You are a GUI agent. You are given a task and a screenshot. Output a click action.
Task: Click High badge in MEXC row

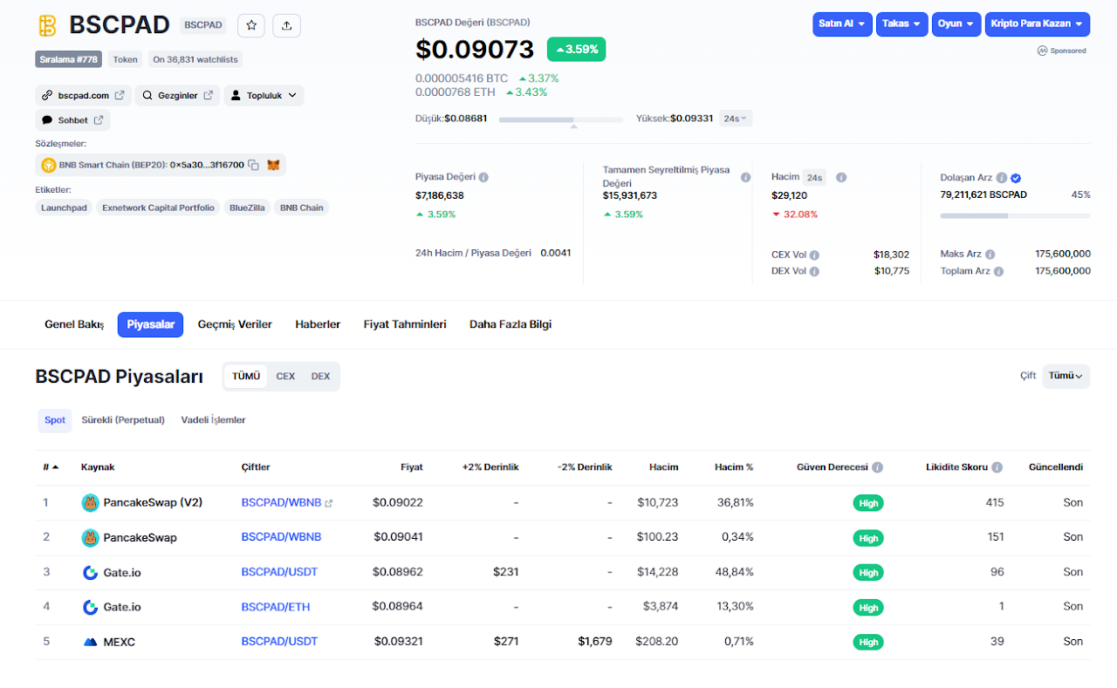pyautogui.click(x=868, y=642)
